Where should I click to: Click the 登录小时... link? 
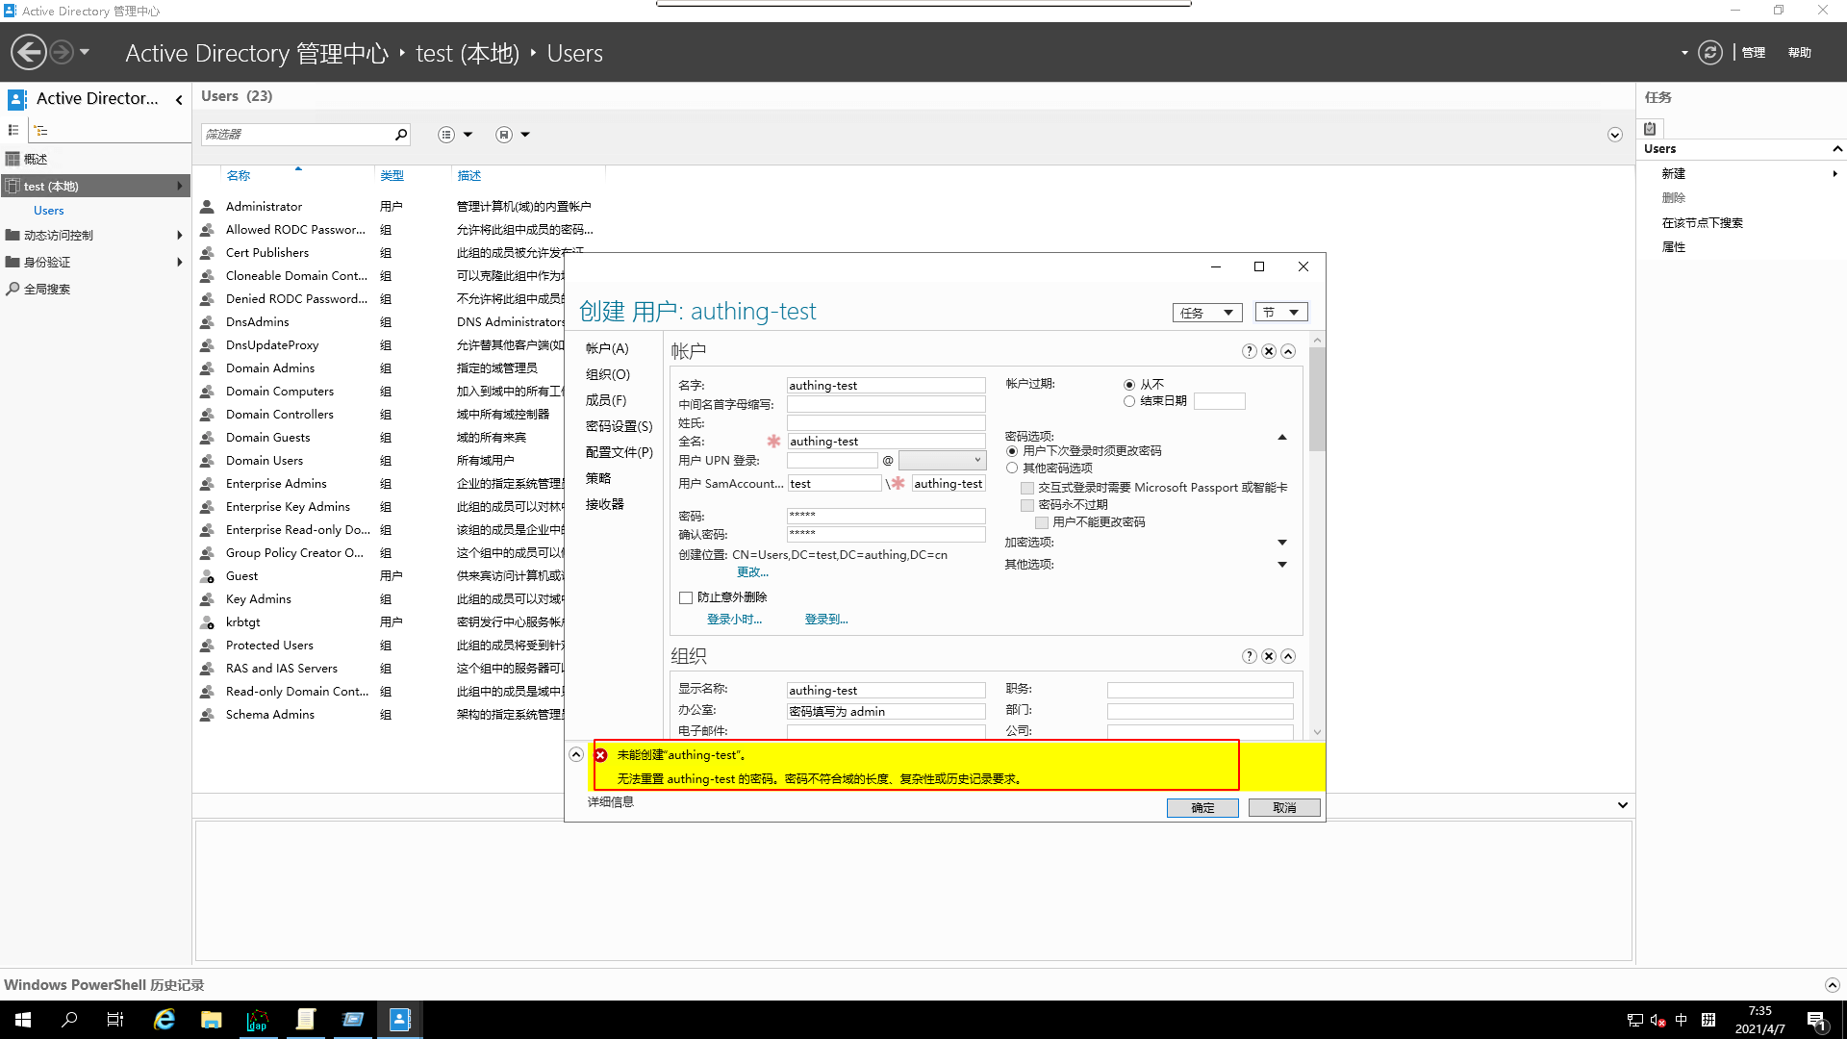coord(734,620)
